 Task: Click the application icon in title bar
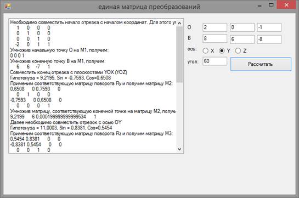[8, 6]
